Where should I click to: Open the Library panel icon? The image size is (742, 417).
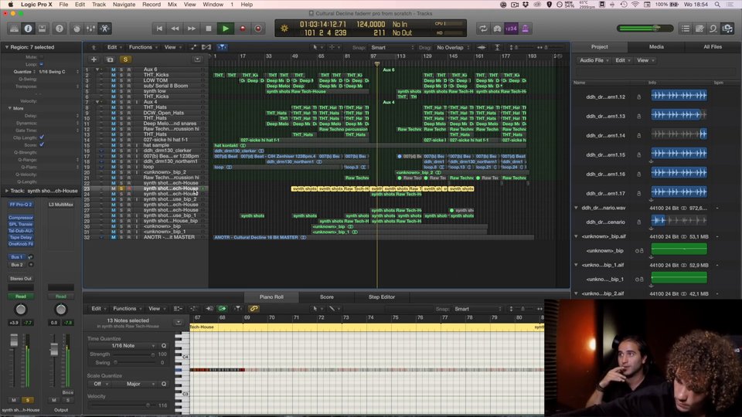click(x=14, y=29)
